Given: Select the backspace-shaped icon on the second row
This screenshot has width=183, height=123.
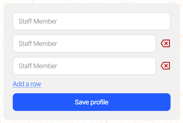Looking at the screenshot, I should click(x=165, y=43).
